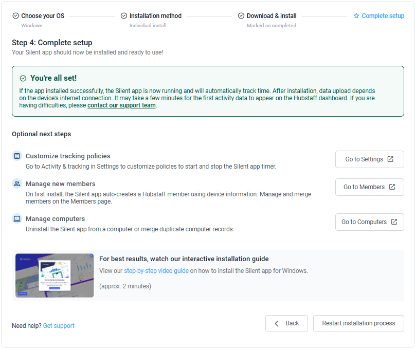Viewport: 415px width, 349px height.
Task: Click the external link icon in Go to Settings
Action: [390, 159]
